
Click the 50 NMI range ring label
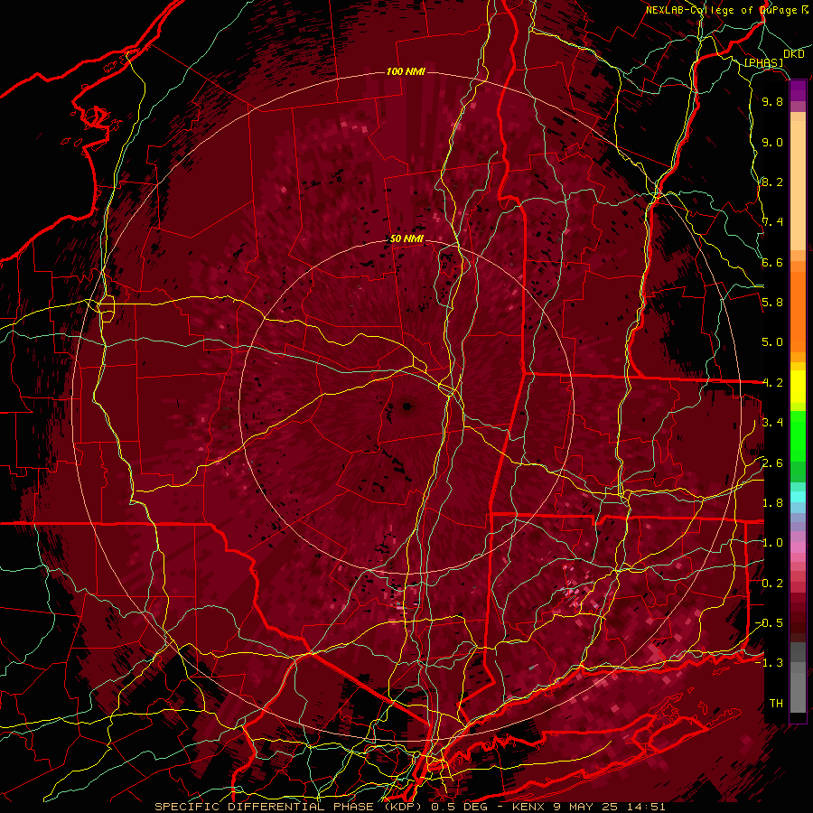pyautogui.click(x=406, y=238)
